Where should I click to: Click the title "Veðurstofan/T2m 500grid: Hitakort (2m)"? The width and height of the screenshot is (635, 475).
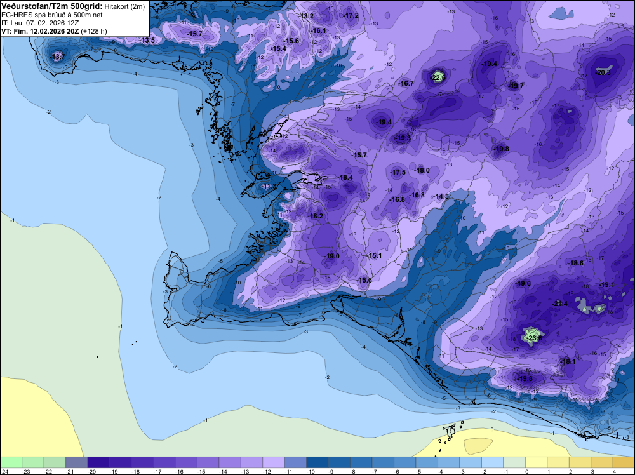(73, 6)
